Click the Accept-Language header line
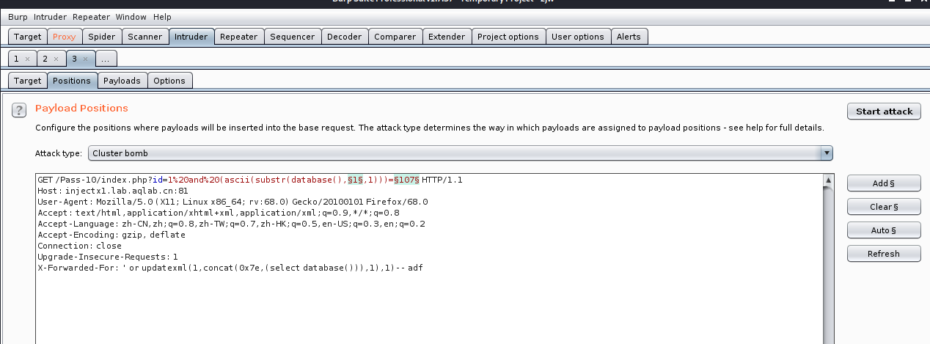The height and width of the screenshot is (344, 930). [x=231, y=224]
